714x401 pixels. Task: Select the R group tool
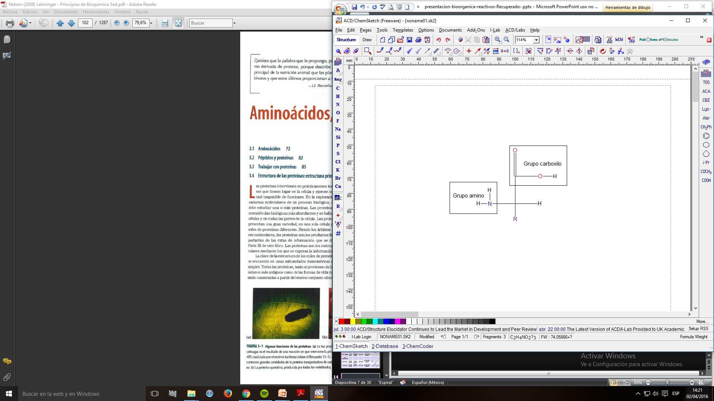coord(338,206)
